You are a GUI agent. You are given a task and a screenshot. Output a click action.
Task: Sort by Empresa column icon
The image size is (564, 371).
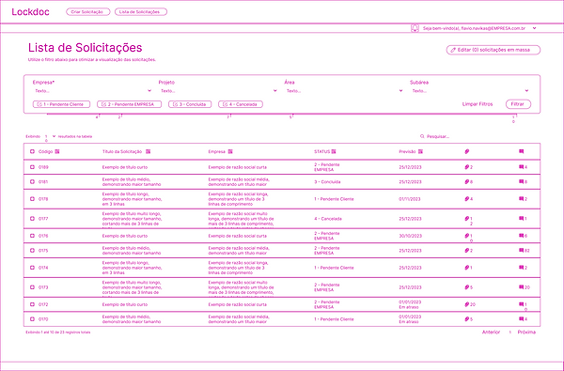point(230,152)
